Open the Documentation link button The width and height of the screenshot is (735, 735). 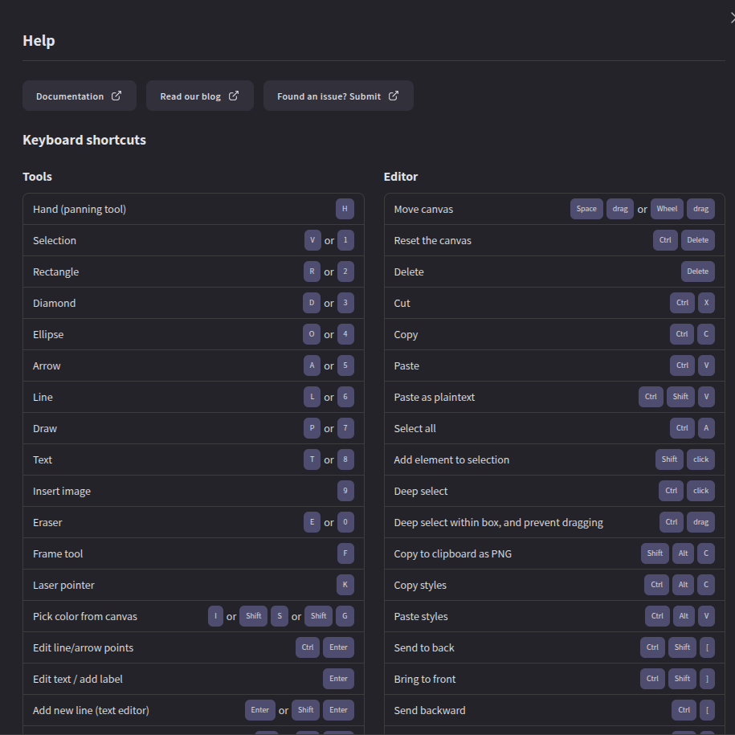pos(80,96)
